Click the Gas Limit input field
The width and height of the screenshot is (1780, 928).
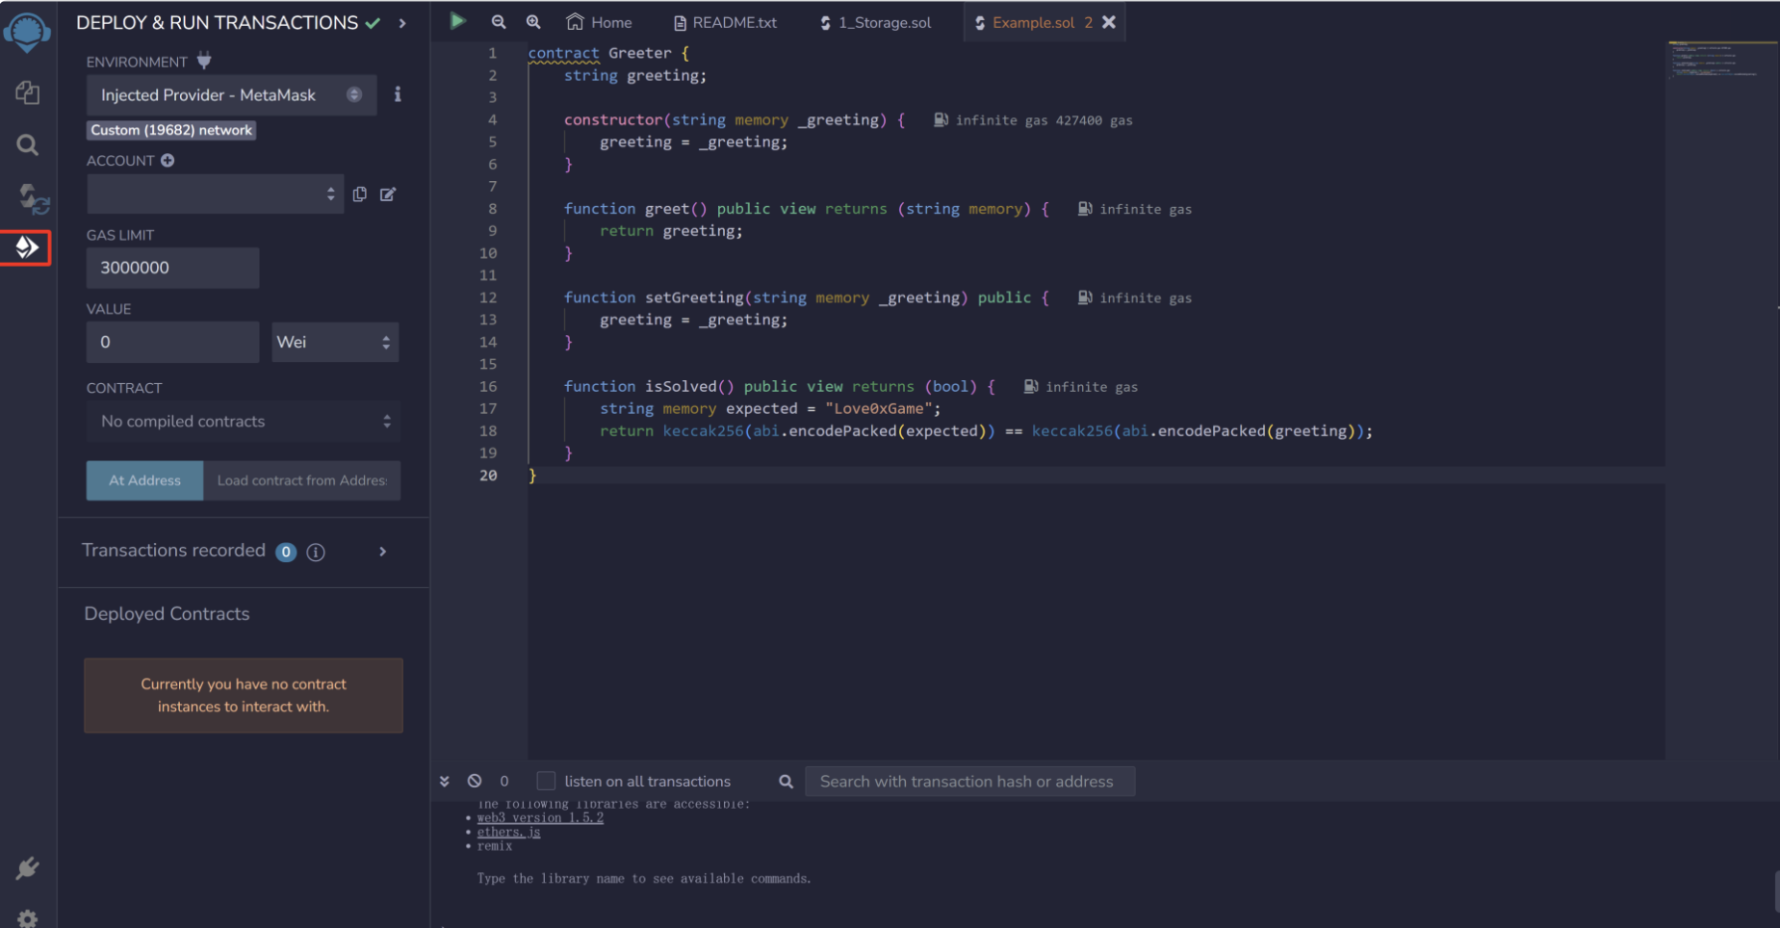[173, 268]
